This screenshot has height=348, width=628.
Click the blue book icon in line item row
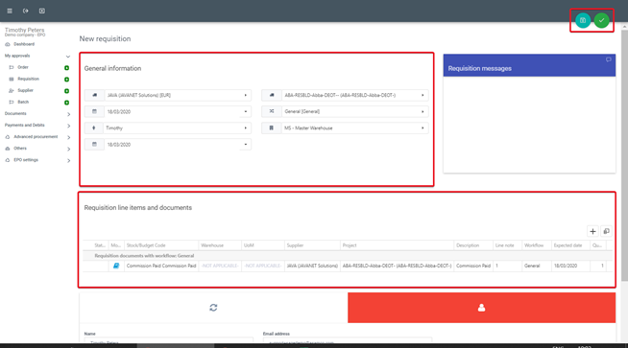coord(116,266)
